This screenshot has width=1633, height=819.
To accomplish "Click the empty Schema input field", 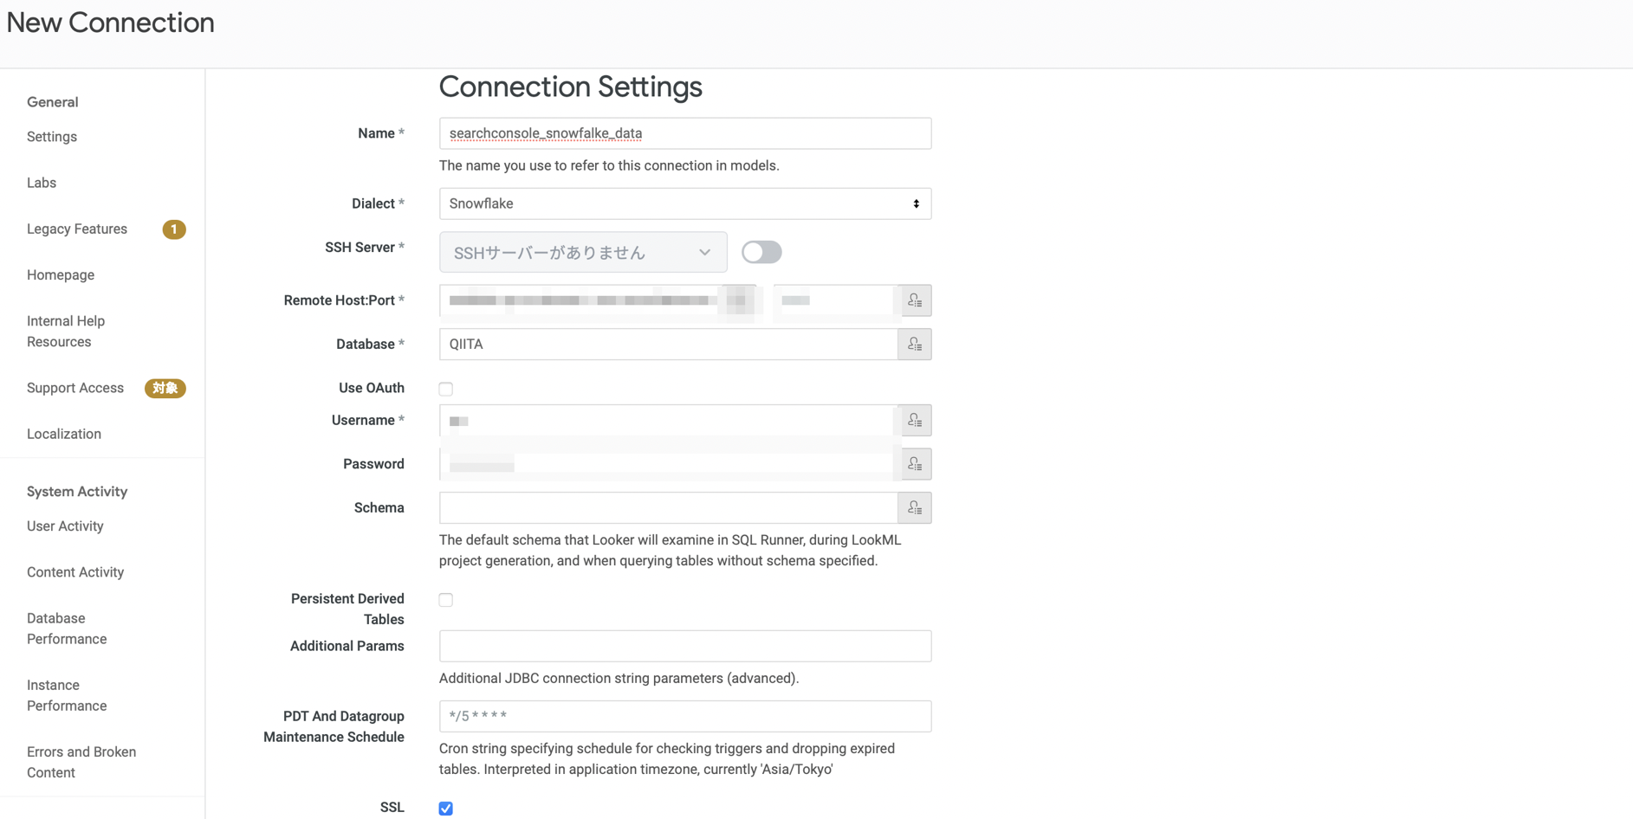I will (x=669, y=508).
